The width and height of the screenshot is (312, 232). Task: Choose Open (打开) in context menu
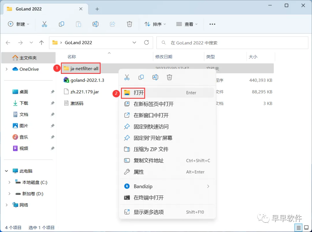click(167, 93)
